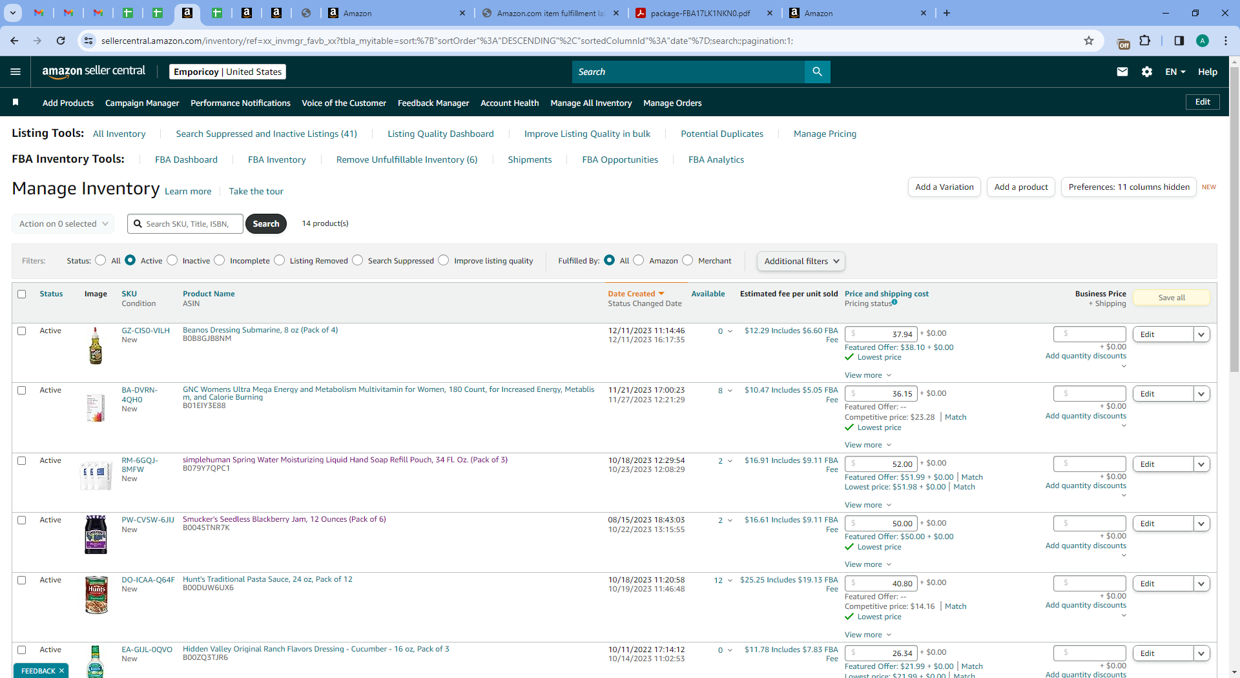Click the Pricing status info icon
The image size is (1240, 678).
[894, 302]
